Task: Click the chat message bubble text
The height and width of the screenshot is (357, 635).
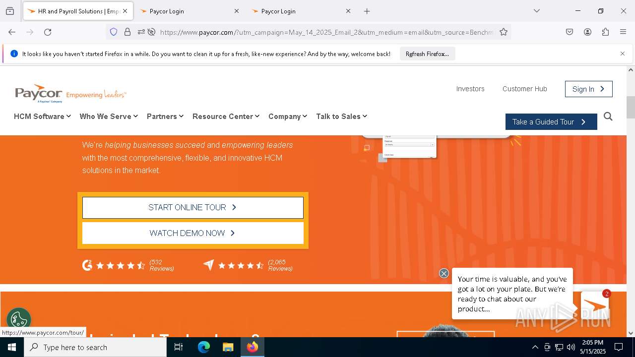Action: pos(512,294)
